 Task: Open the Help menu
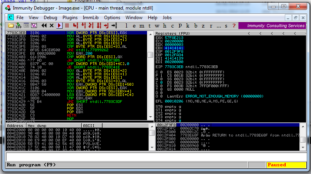click(152, 18)
